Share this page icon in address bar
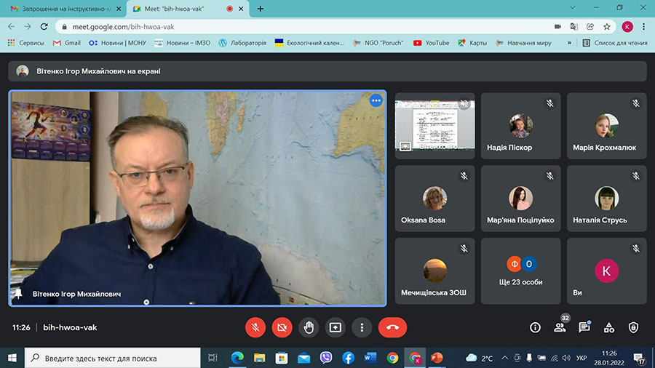655x368 pixels. point(590,27)
